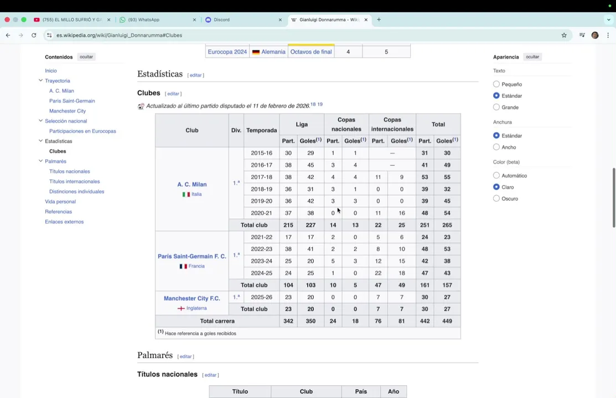Screen dimensions: 616x398
Task: Select the Ancho width option
Action: pos(496,147)
